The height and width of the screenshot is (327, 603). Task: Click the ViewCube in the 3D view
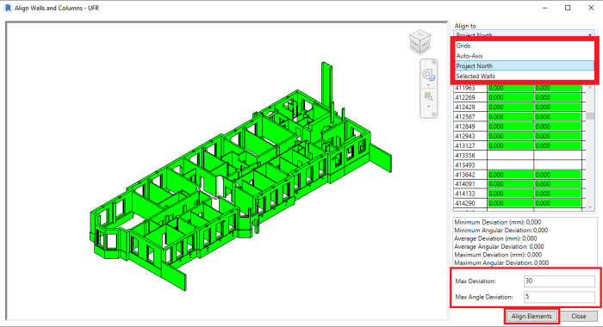coord(420,41)
